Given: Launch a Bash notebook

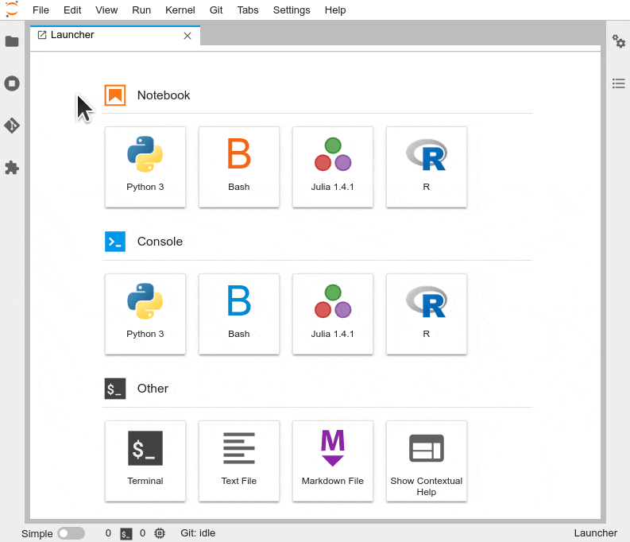Looking at the screenshot, I should coord(239,167).
